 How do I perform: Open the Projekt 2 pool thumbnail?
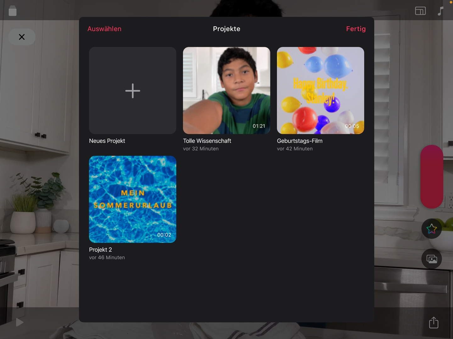(133, 199)
